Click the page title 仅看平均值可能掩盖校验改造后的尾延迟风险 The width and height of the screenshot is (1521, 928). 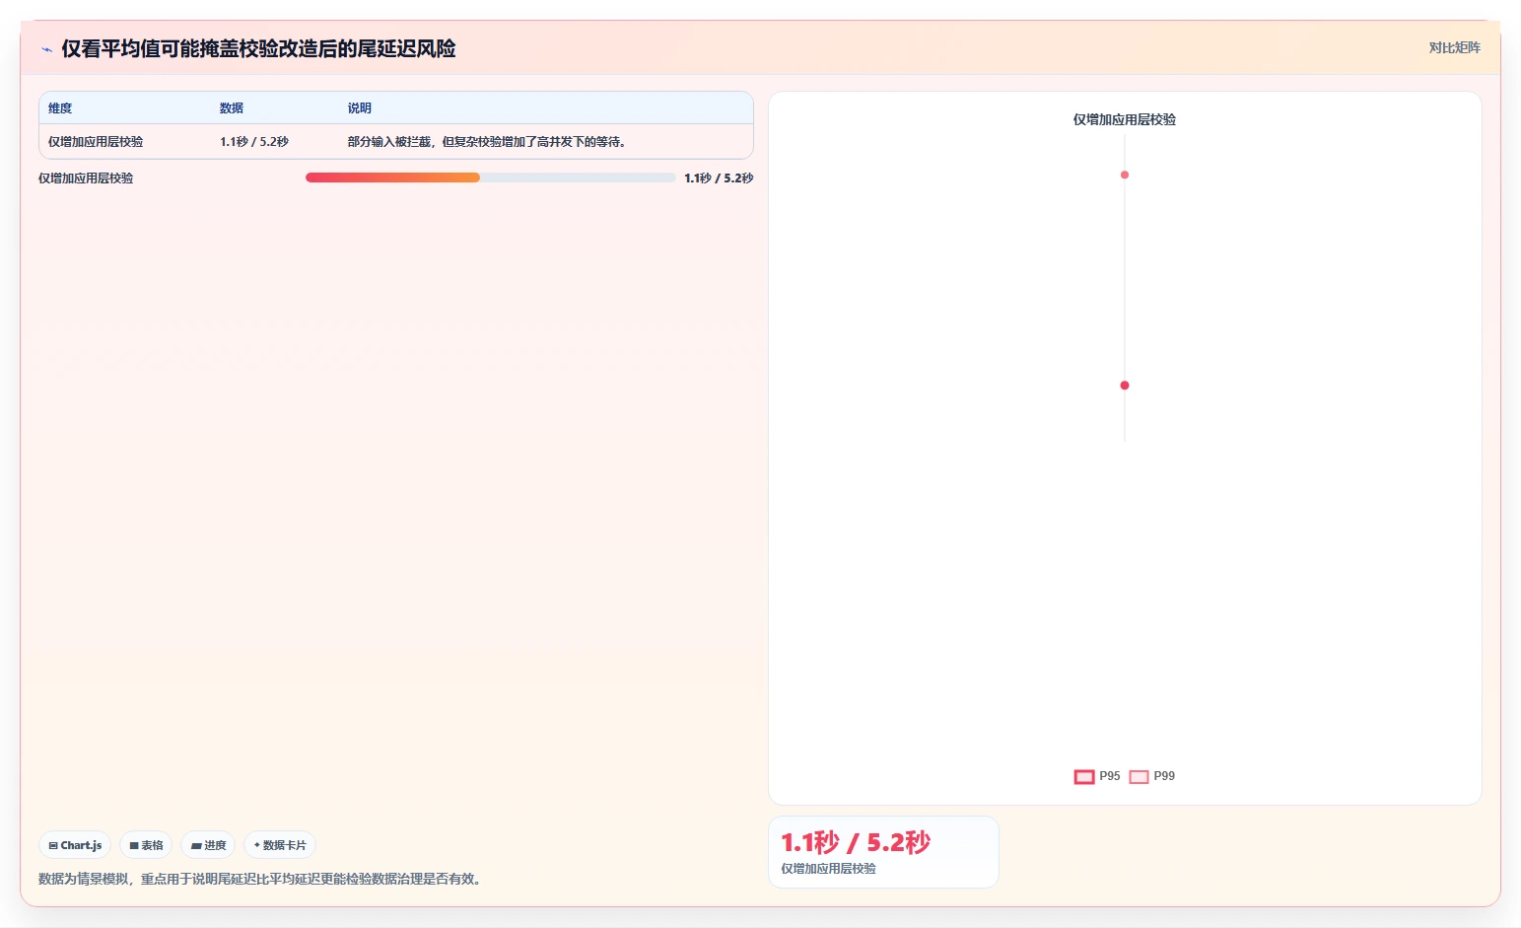pyautogui.click(x=258, y=49)
